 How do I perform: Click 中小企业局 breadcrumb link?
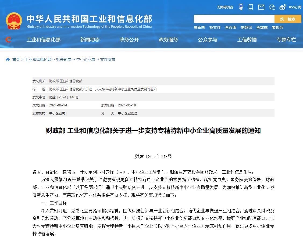(85, 59)
